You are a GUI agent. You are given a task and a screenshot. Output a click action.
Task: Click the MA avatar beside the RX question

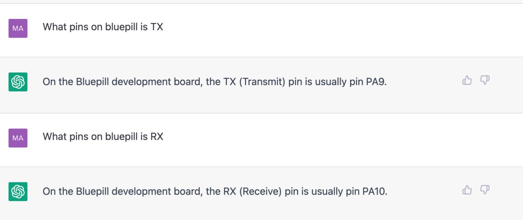pos(18,138)
